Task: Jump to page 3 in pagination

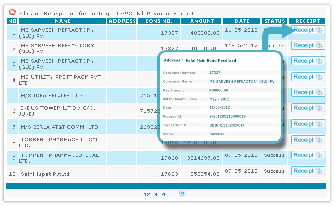Action: point(156,194)
